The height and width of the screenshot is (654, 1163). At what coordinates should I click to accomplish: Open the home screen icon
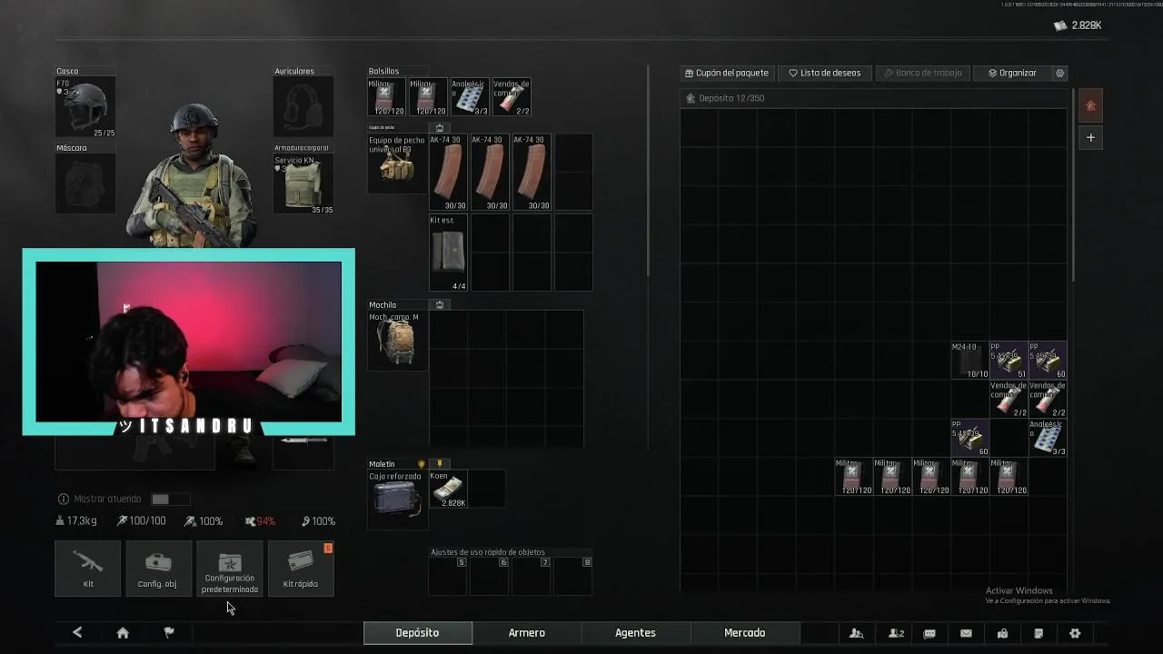[123, 633]
